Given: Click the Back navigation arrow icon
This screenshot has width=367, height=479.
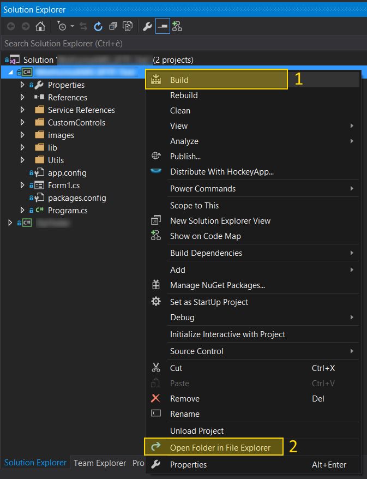Looking at the screenshot, I should coord(11,27).
